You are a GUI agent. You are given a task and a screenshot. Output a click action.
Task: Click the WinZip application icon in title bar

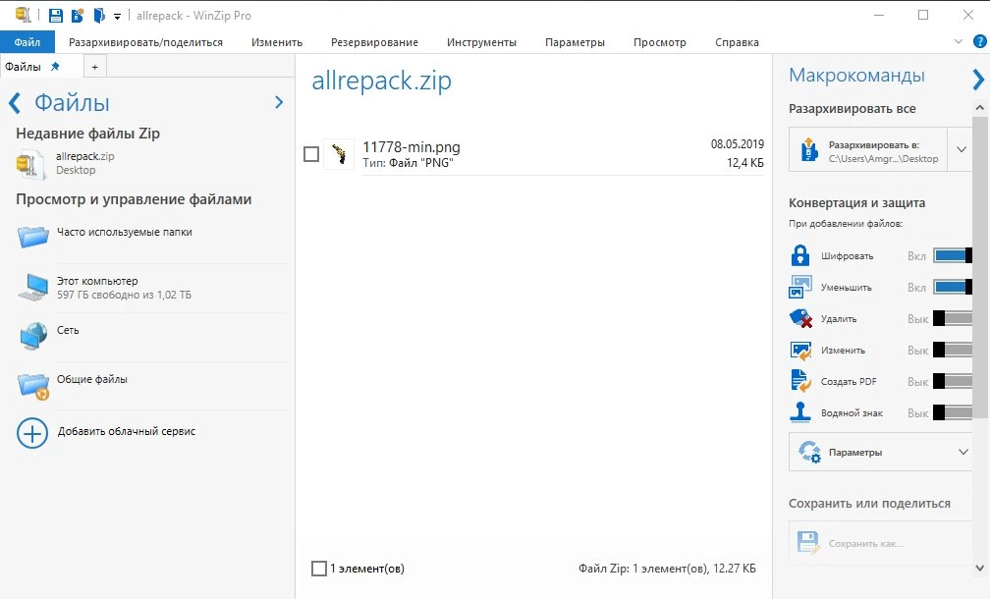tap(23, 15)
